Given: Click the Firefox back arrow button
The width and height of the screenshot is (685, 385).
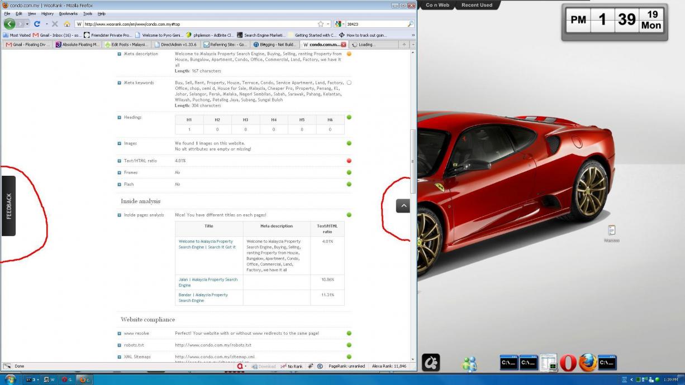Looking at the screenshot, I should 9,24.
